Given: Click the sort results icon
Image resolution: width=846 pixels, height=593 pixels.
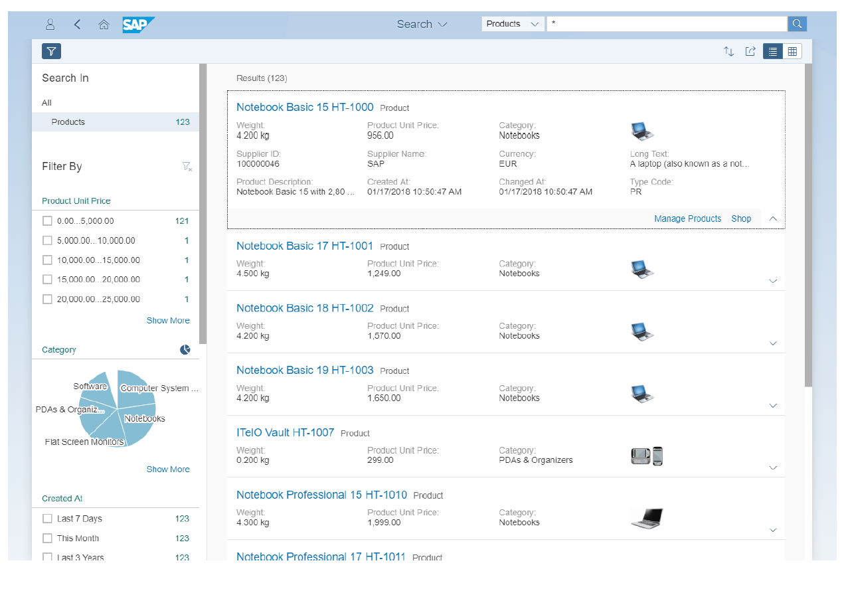Looking at the screenshot, I should click(x=728, y=51).
